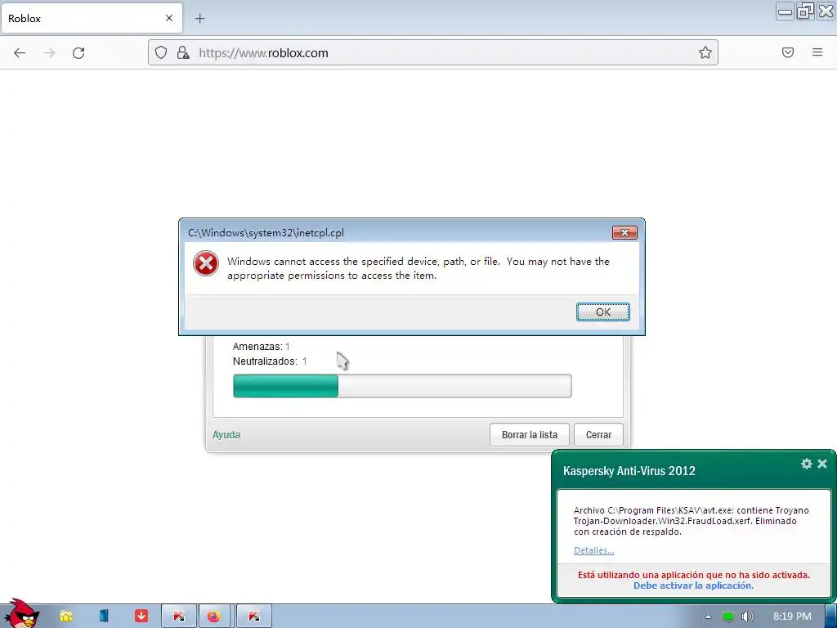Click the 8:19 PM clock

click(x=792, y=617)
